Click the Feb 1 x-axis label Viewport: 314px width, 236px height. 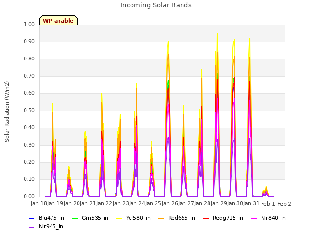pos(268,204)
